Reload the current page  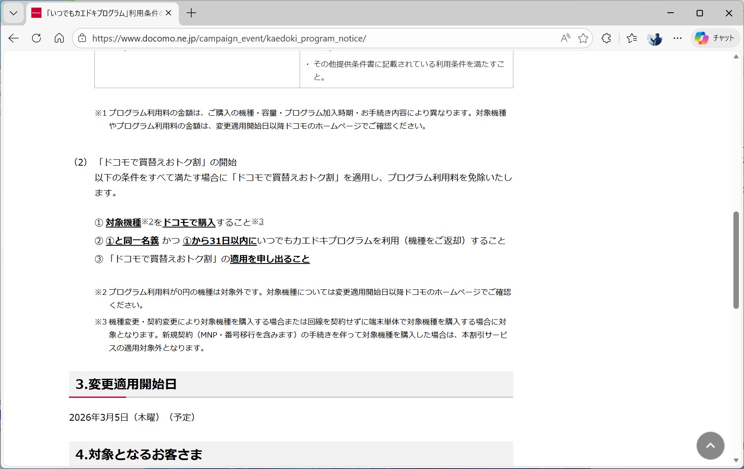point(36,38)
